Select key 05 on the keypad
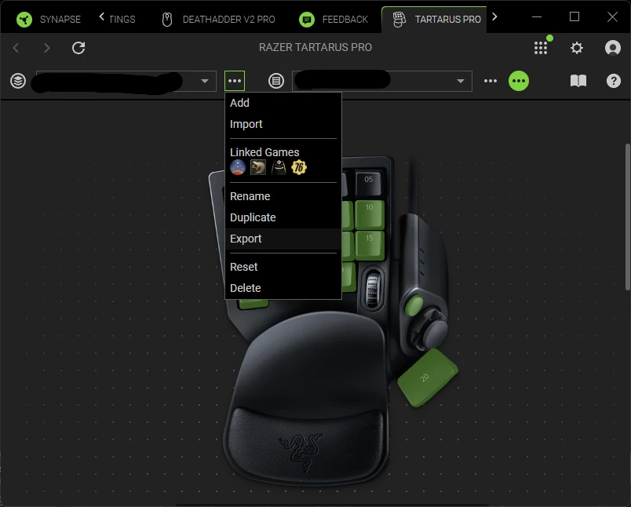 tap(369, 183)
